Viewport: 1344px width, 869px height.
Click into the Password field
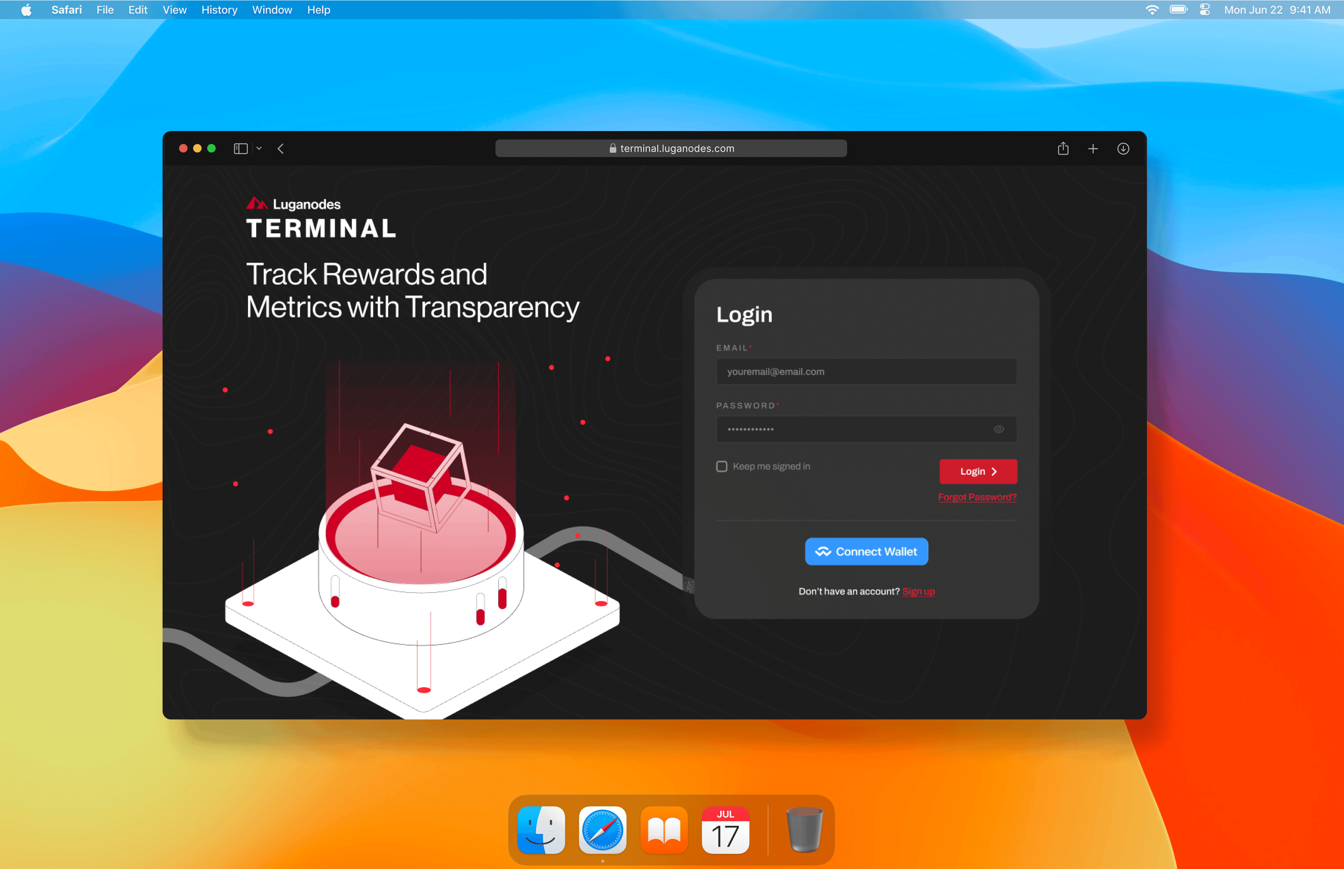click(x=867, y=429)
